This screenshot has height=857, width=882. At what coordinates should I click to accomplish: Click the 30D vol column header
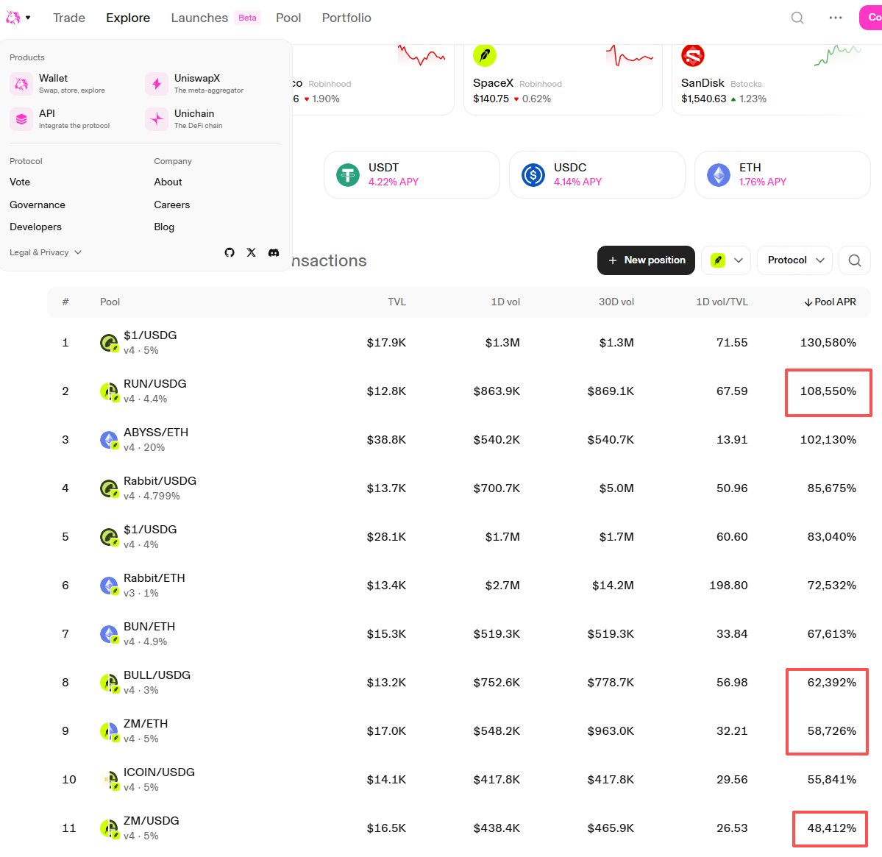coord(616,302)
